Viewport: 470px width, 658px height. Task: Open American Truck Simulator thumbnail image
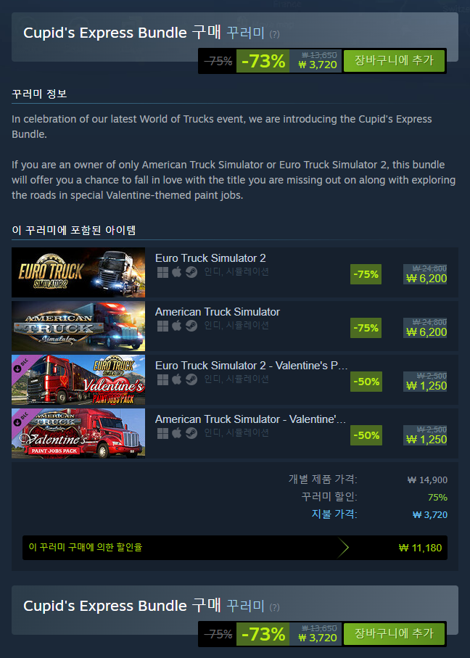click(x=78, y=326)
